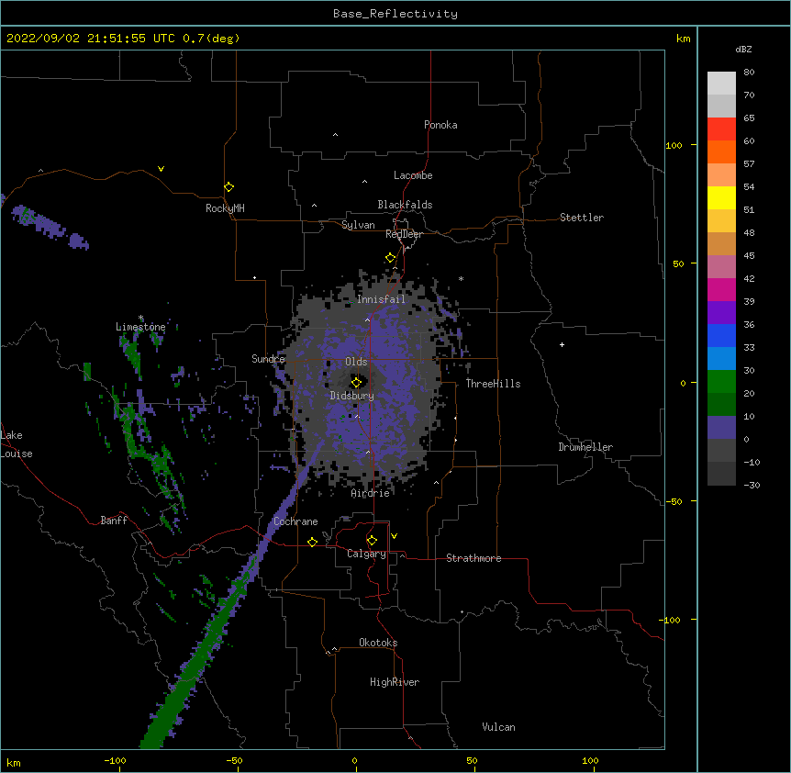791x773 pixels.
Task: Click the HighRiver city label
Action: pos(395,682)
